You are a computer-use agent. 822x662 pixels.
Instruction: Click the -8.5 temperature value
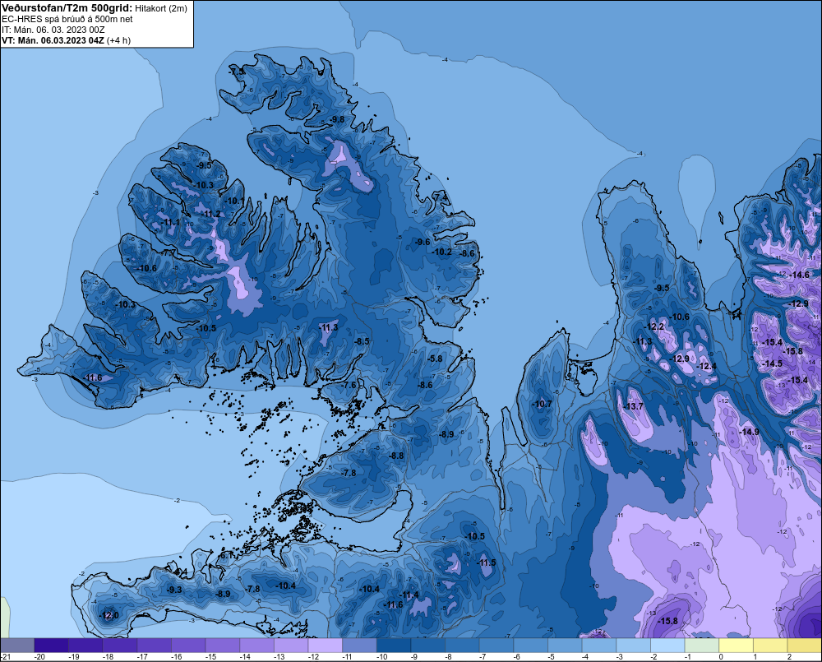361,341
